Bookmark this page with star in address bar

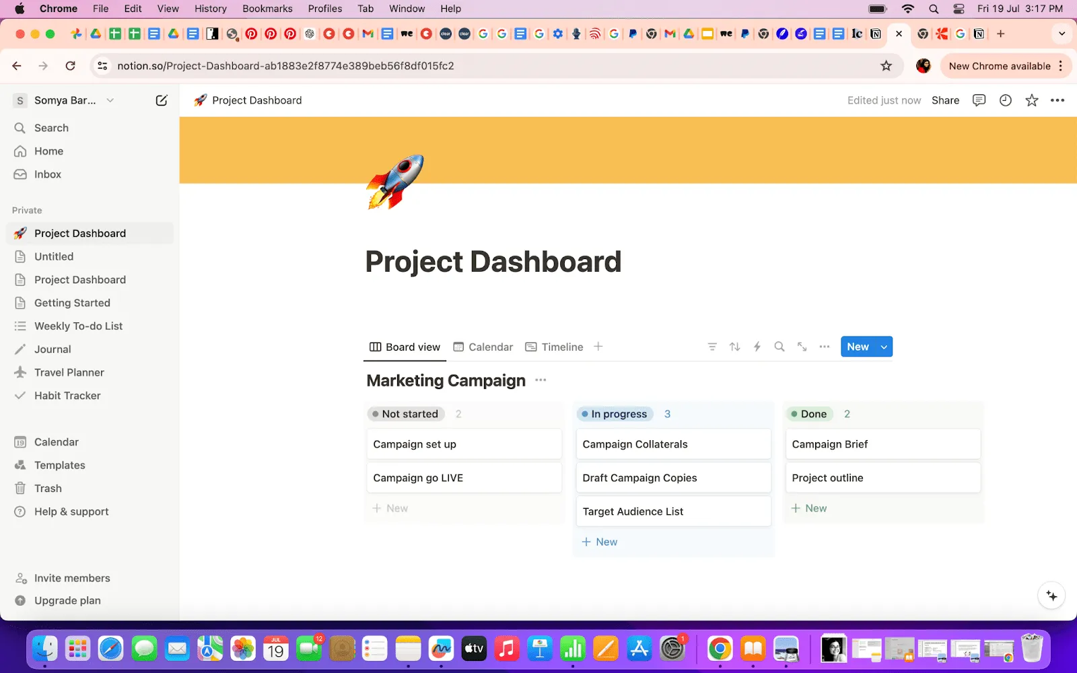[x=886, y=66]
